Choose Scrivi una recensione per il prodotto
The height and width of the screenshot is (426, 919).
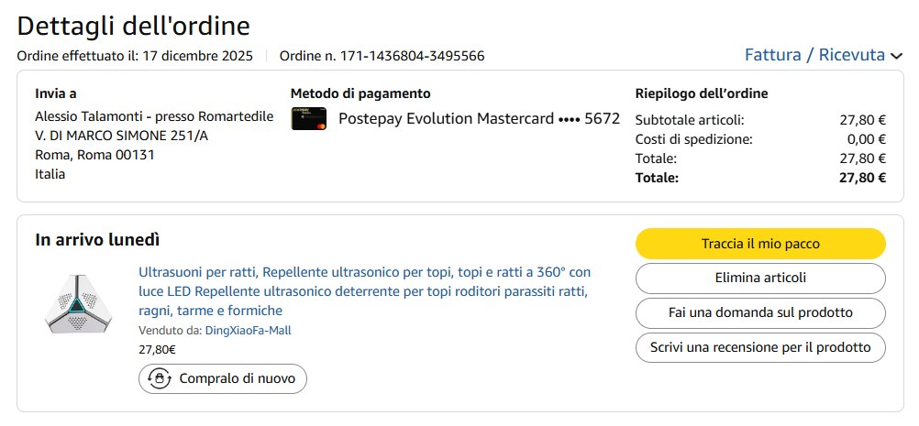[760, 347]
